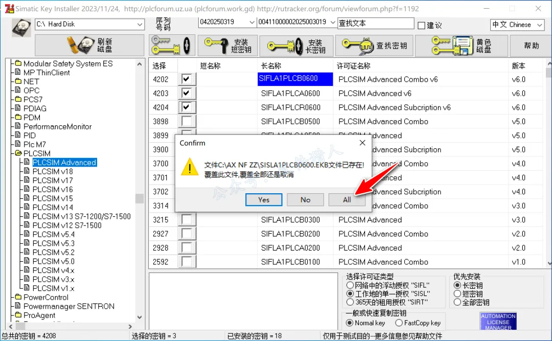
Task: Click the find key button
Action: click(x=375, y=46)
